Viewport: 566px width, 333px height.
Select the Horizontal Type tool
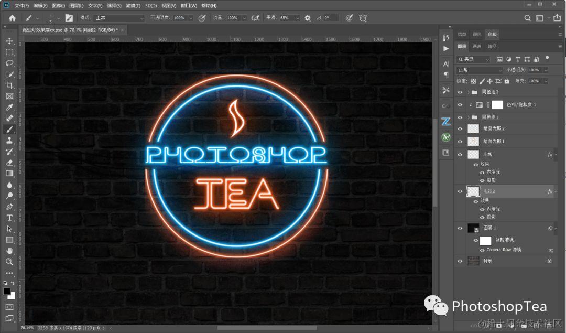(9, 218)
